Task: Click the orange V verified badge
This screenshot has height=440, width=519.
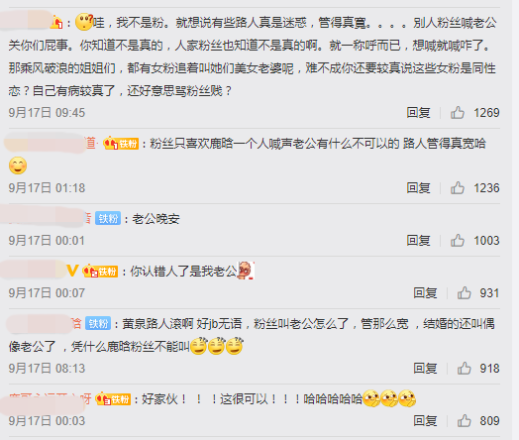Action: pos(73,271)
